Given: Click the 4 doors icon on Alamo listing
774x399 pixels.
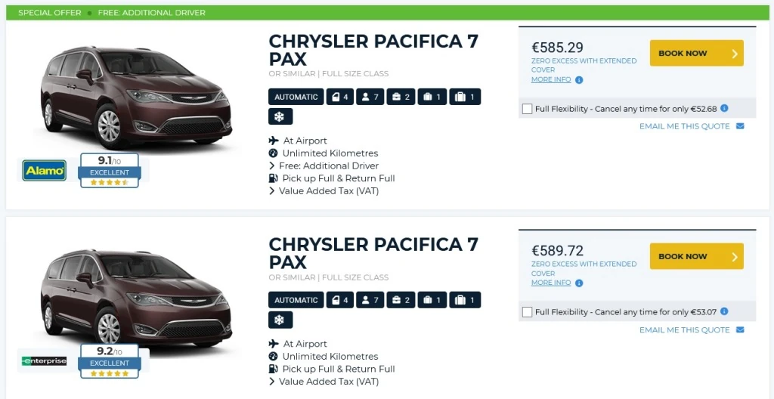Looking at the screenshot, I should 339,97.
